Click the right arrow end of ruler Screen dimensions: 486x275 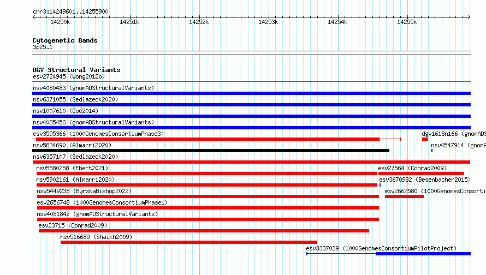[x=469, y=17]
